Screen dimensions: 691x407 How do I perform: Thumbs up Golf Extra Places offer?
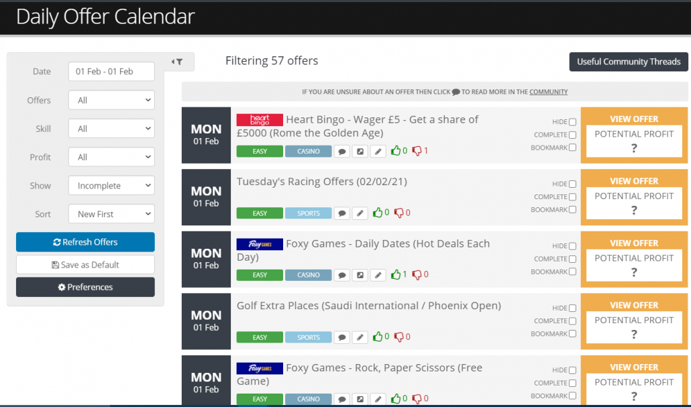click(x=378, y=337)
